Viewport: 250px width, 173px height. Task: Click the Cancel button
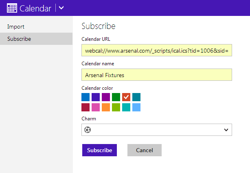click(x=145, y=150)
